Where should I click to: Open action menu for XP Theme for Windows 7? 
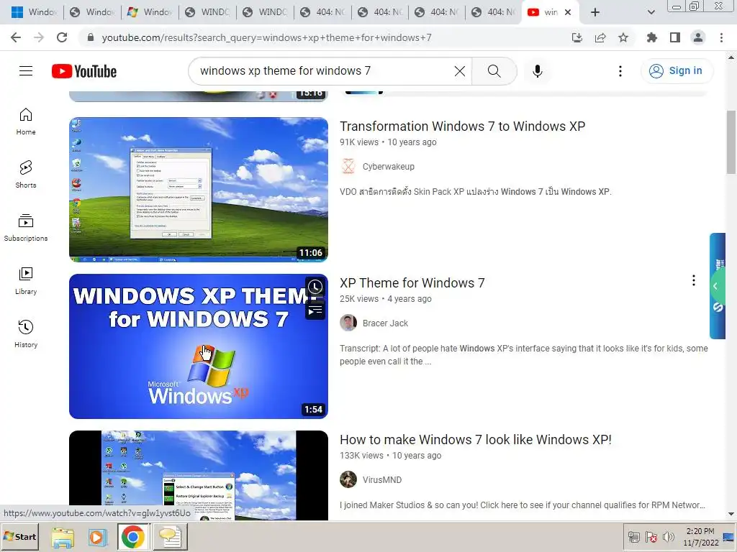(x=693, y=281)
